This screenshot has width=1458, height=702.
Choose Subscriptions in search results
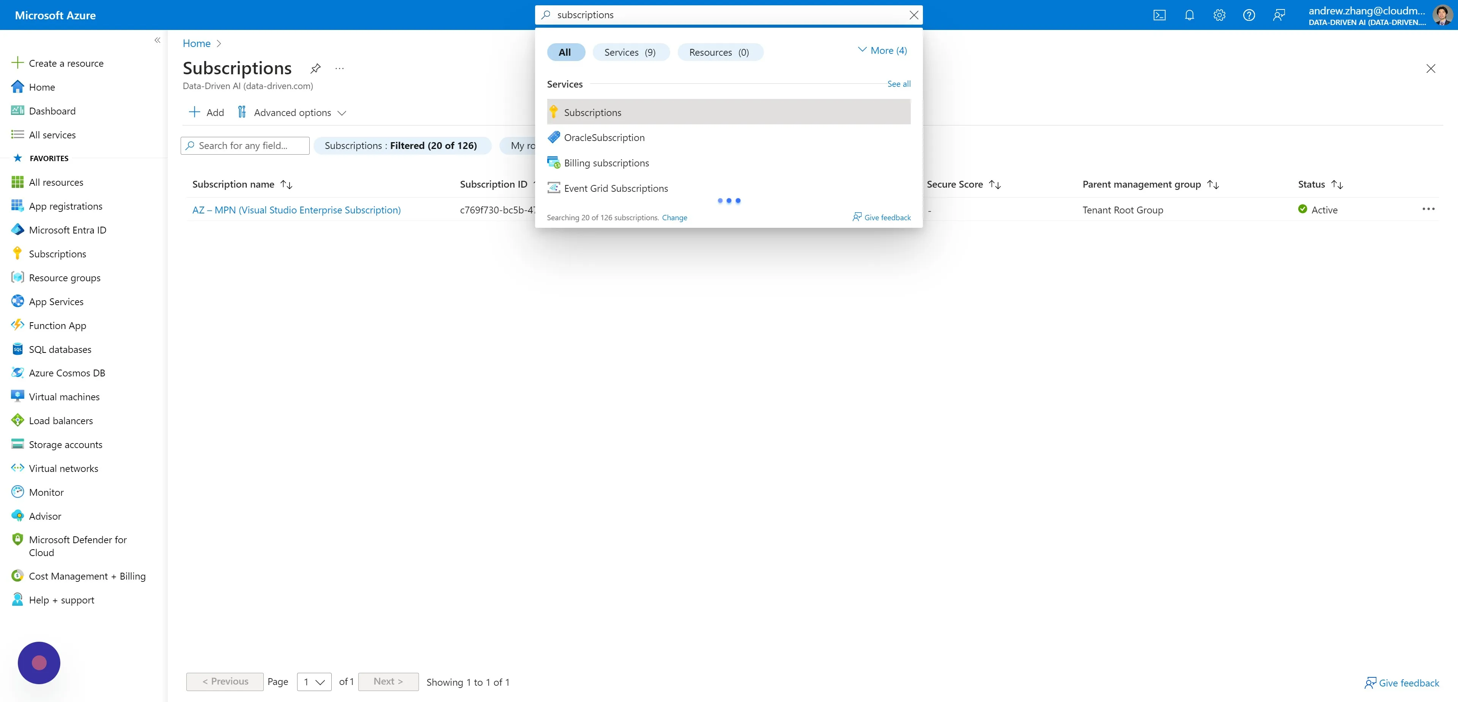pyautogui.click(x=729, y=112)
